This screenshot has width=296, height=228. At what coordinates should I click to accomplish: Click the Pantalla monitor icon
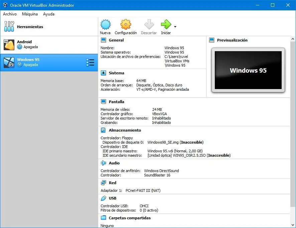103,101
